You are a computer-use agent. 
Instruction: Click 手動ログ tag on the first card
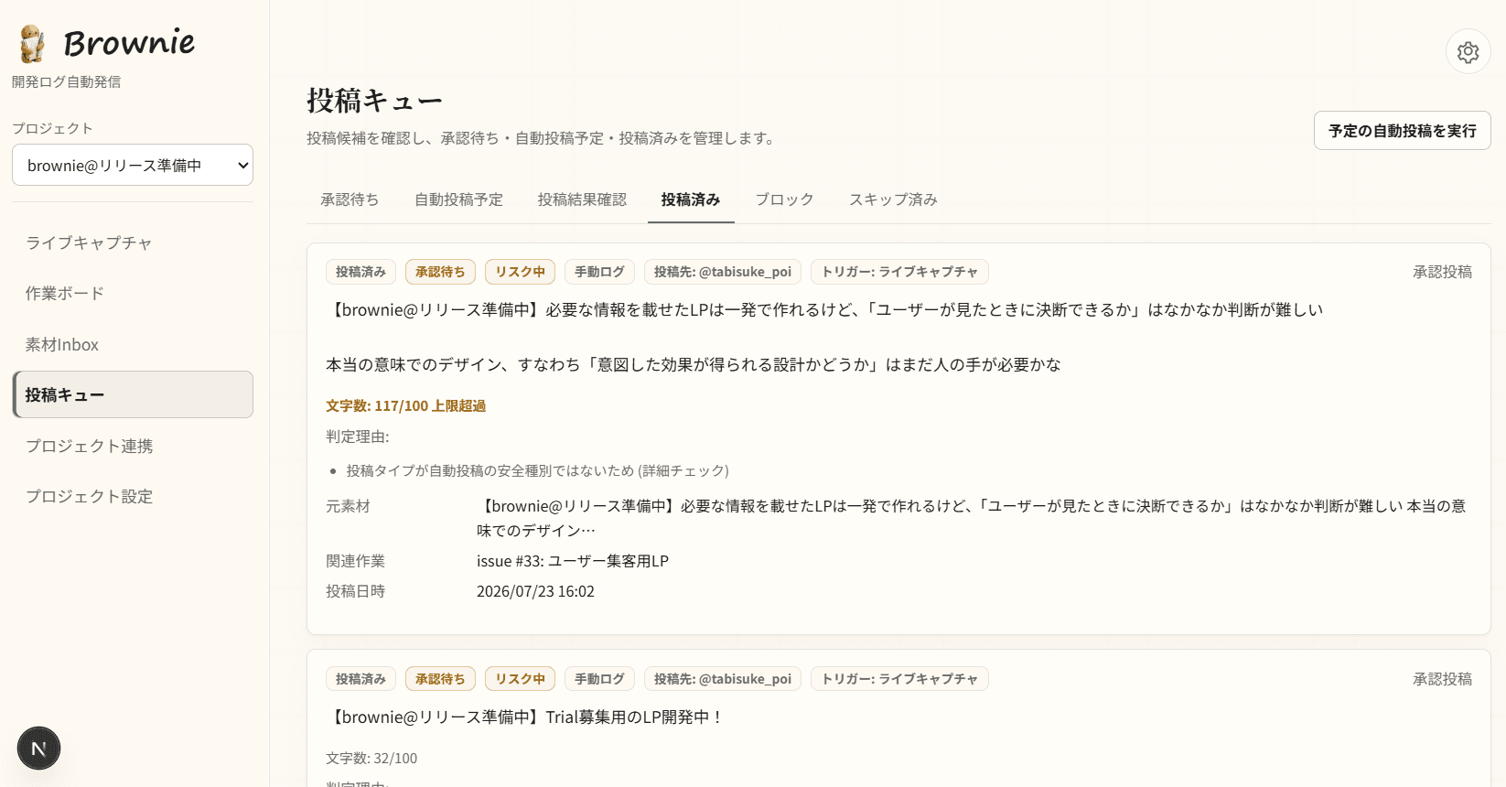599,272
